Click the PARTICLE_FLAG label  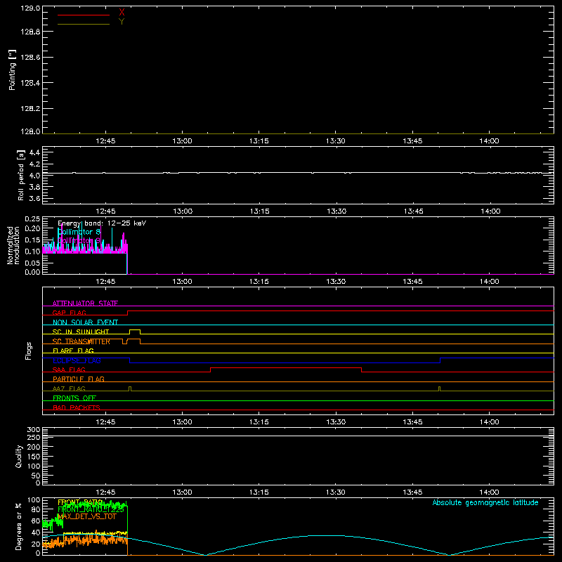[x=79, y=379]
